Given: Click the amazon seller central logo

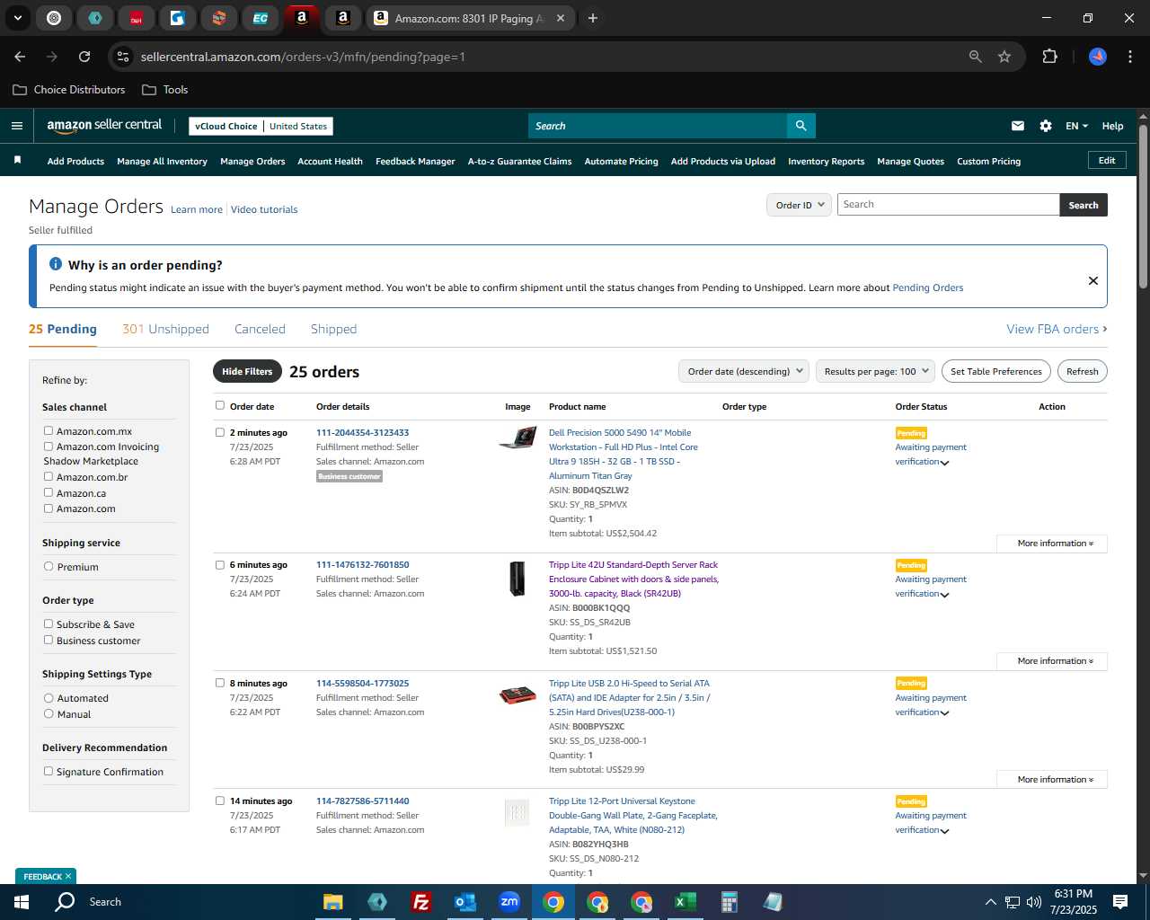Looking at the screenshot, I should coord(104,126).
